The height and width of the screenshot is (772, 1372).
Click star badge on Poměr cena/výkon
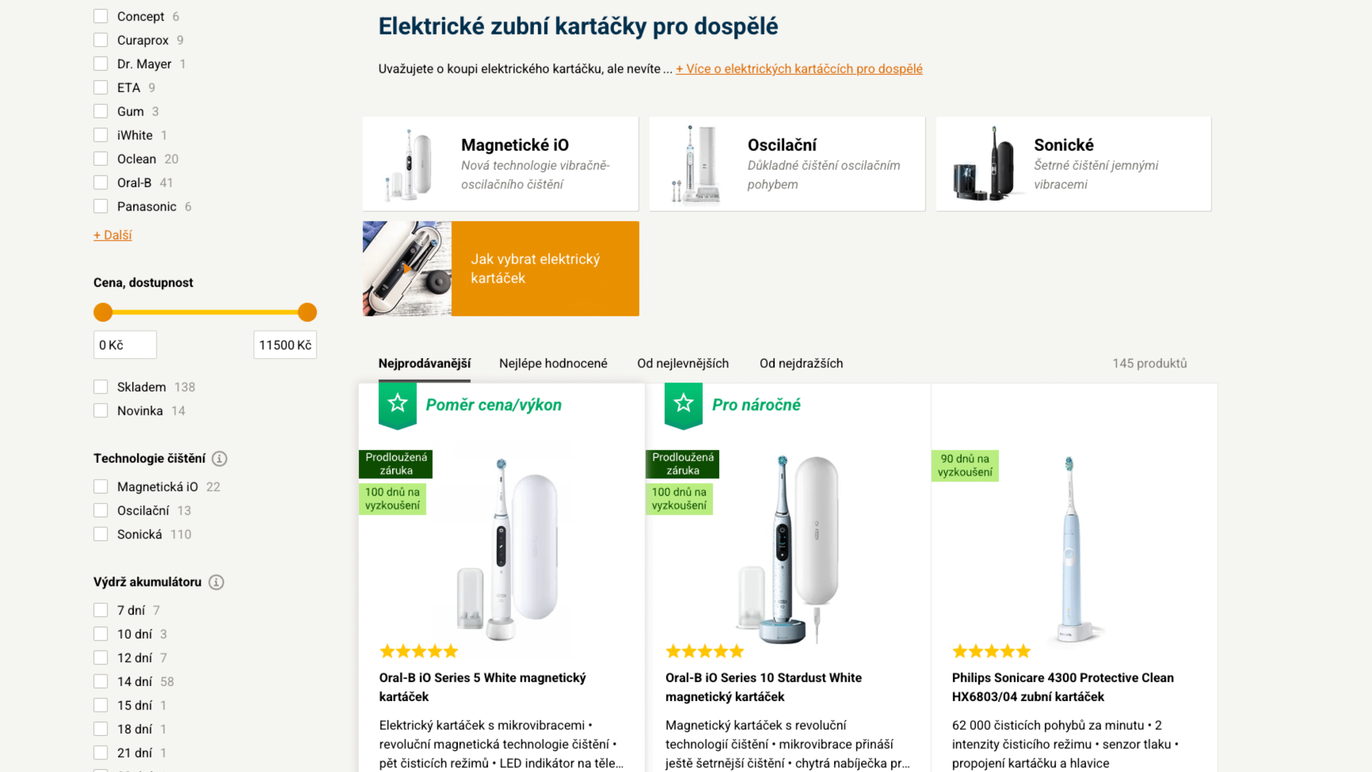pos(397,406)
